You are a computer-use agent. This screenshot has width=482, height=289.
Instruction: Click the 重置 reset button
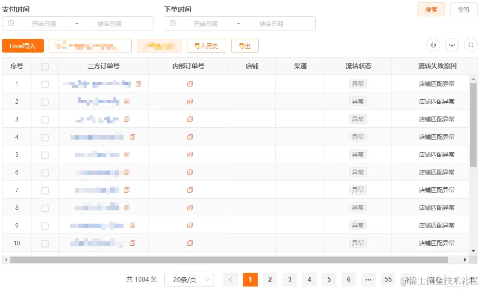[x=463, y=9]
